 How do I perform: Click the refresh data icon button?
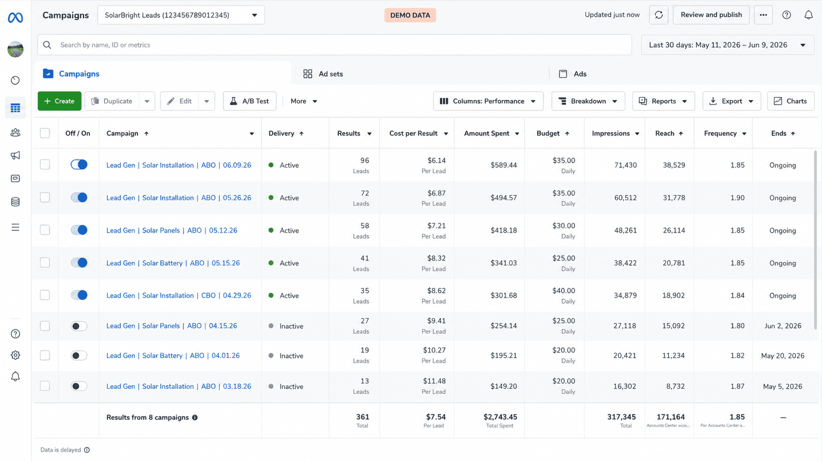click(659, 15)
